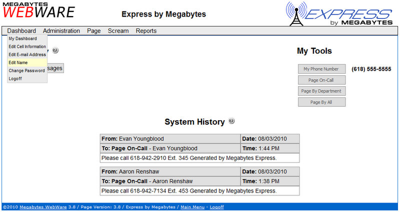400x212 pixels.
Task: Expand the Administration menu
Action: (61, 31)
